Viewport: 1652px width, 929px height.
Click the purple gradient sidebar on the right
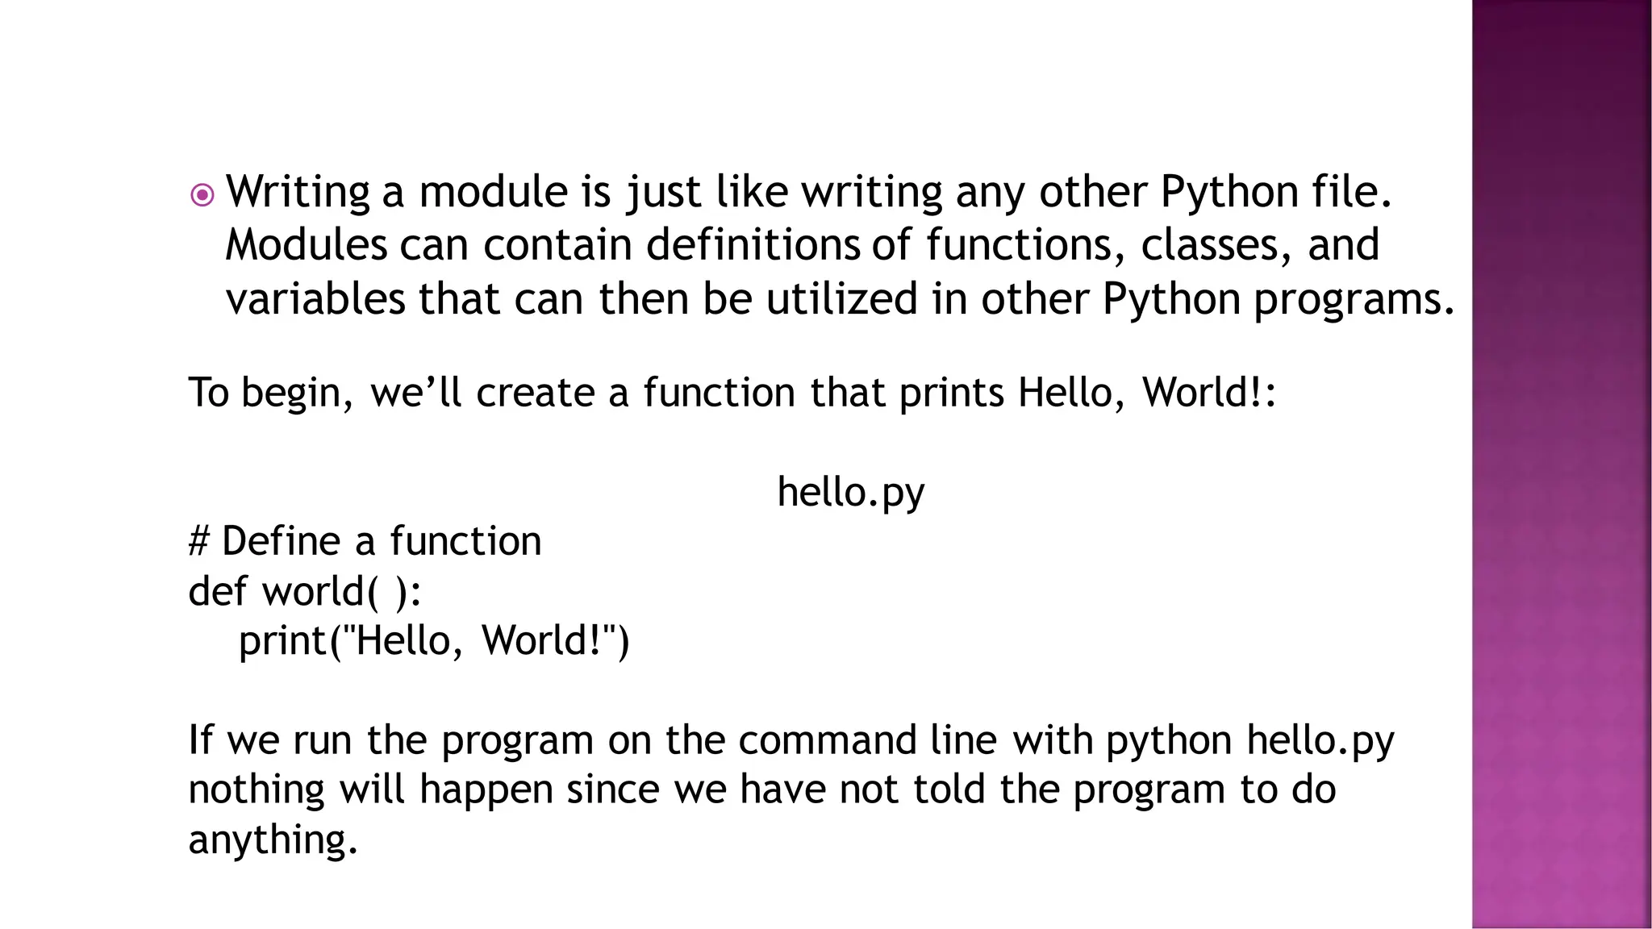(x=1561, y=464)
